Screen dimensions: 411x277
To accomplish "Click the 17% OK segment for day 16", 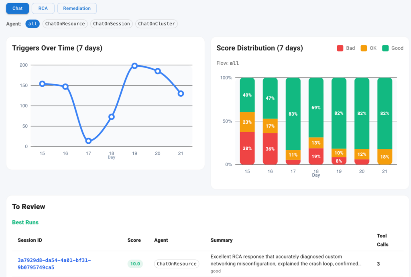I will (270, 126).
